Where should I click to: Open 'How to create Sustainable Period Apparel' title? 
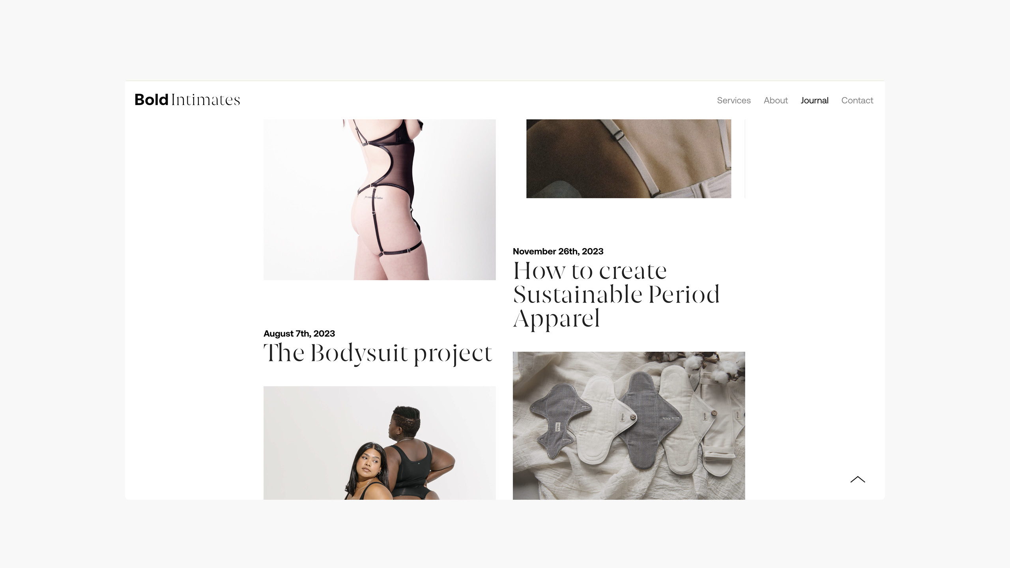[616, 294]
